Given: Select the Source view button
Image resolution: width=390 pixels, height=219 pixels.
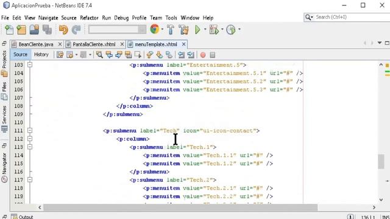Looking at the screenshot, I should pyautogui.click(x=20, y=55).
